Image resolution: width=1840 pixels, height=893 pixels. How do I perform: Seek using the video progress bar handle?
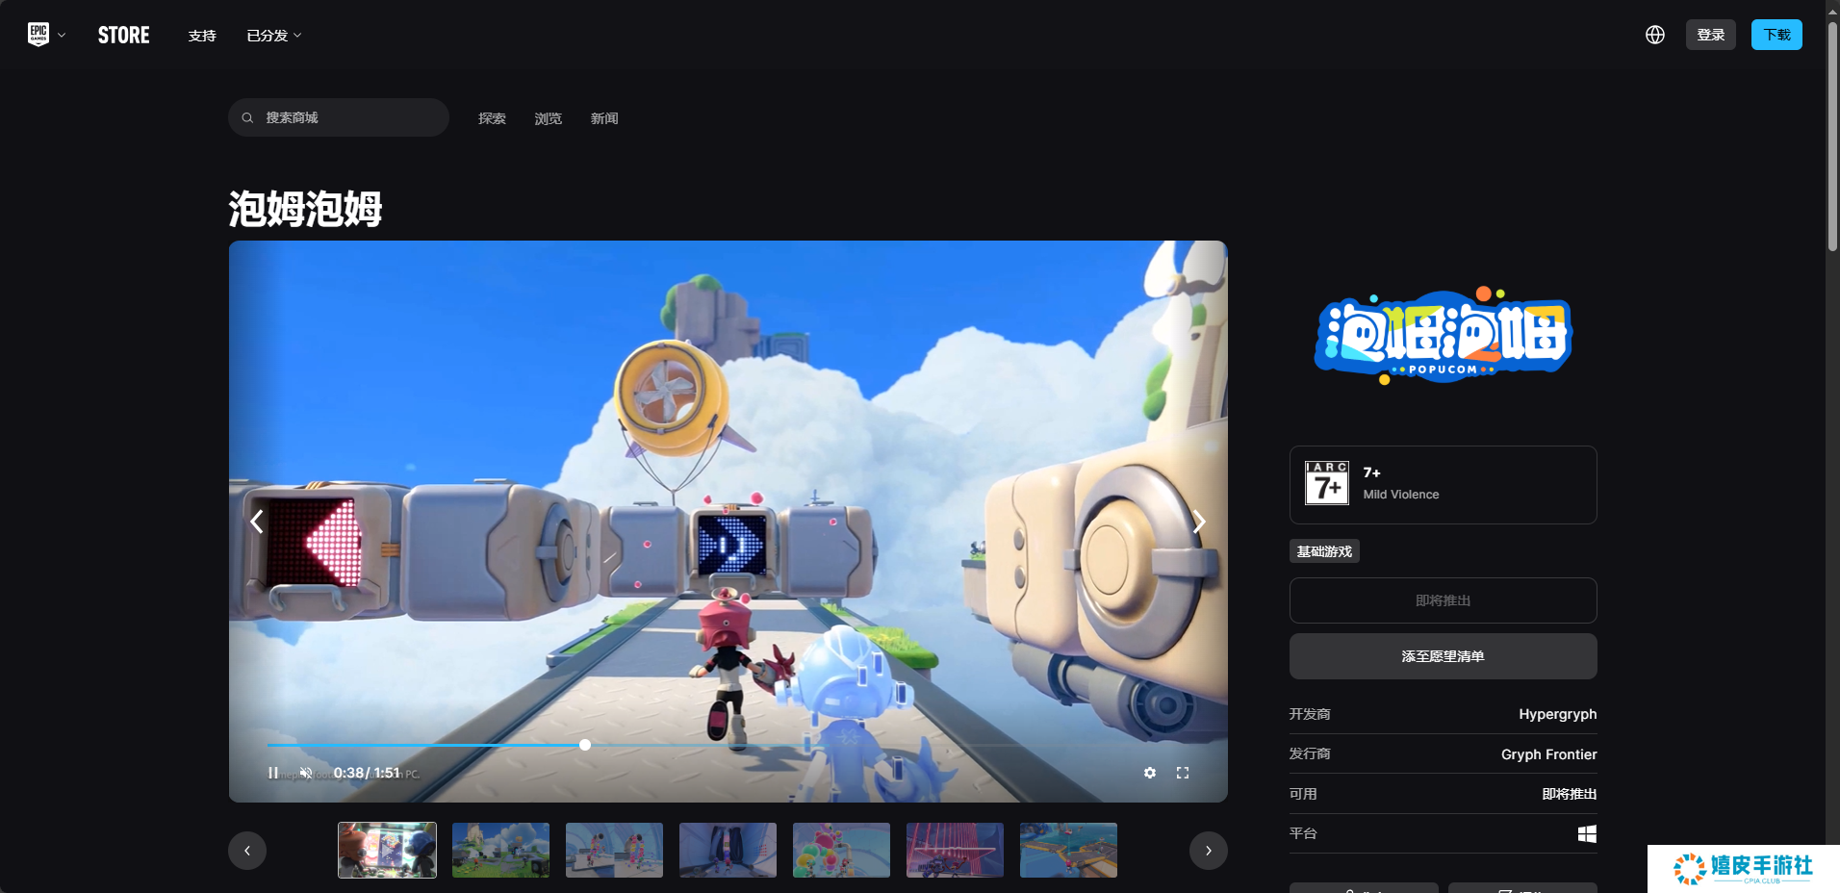[x=585, y=745]
